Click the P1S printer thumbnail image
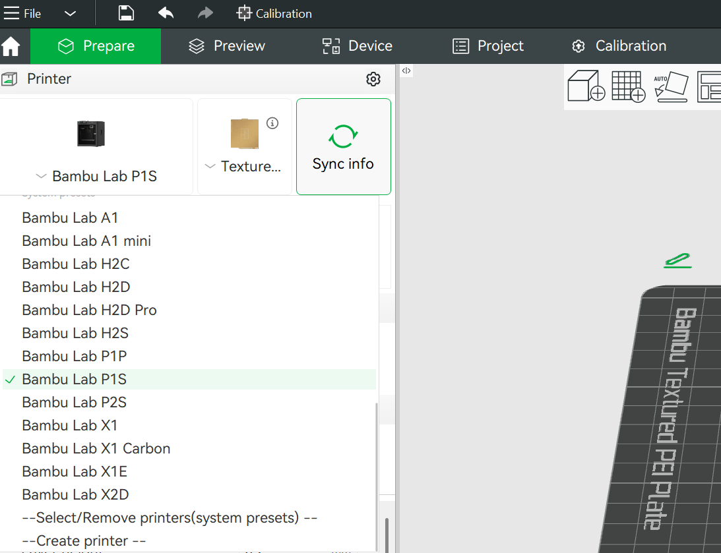Viewport: 721px width, 553px height. (91, 134)
